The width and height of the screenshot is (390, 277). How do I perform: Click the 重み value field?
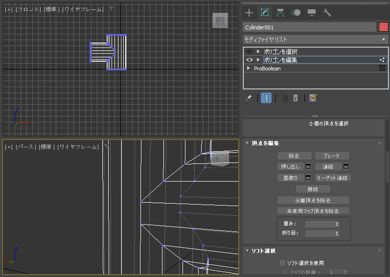pyautogui.click(x=320, y=224)
